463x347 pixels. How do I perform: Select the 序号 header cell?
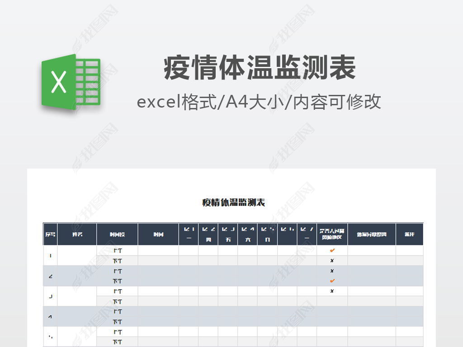tap(50, 234)
